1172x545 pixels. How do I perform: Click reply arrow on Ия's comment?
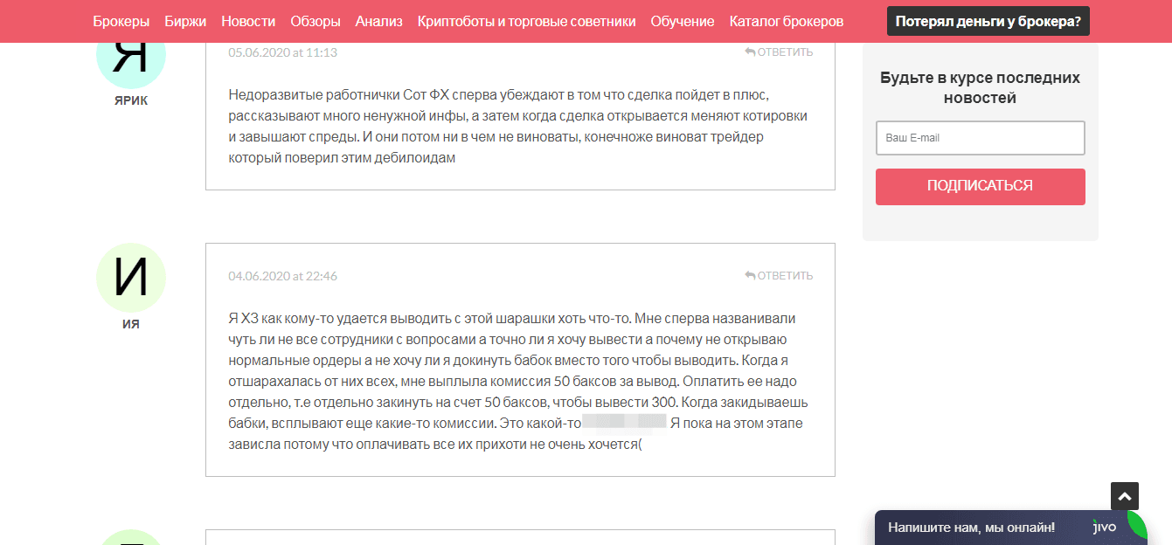click(779, 276)
